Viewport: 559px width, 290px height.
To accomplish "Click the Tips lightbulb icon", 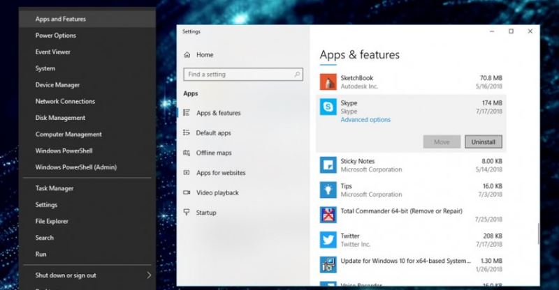I will click(328, 190).
